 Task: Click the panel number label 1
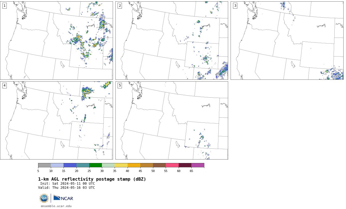4,6
